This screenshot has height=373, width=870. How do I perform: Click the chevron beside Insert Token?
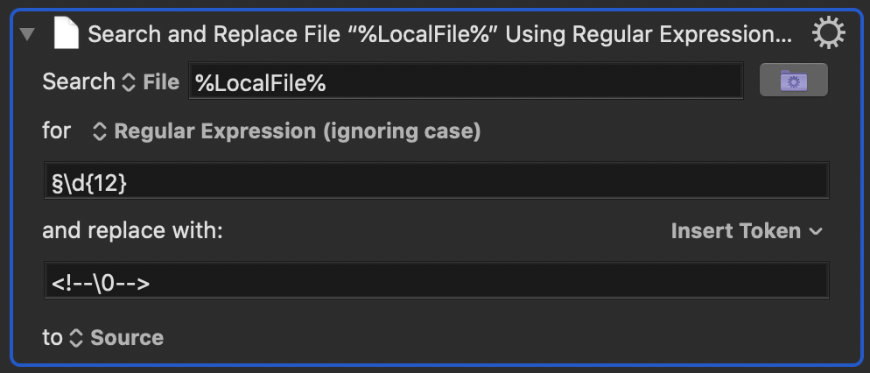click(815, 232)
